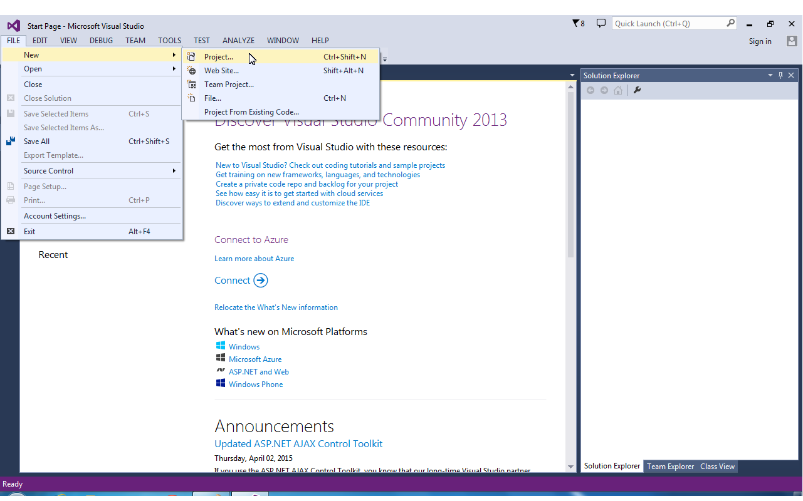Screen dimensions: 803x501
Task: Open the ANALYZE menu
Action: (239, 41)
